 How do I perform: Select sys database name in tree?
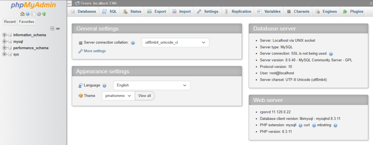(16, 55)
